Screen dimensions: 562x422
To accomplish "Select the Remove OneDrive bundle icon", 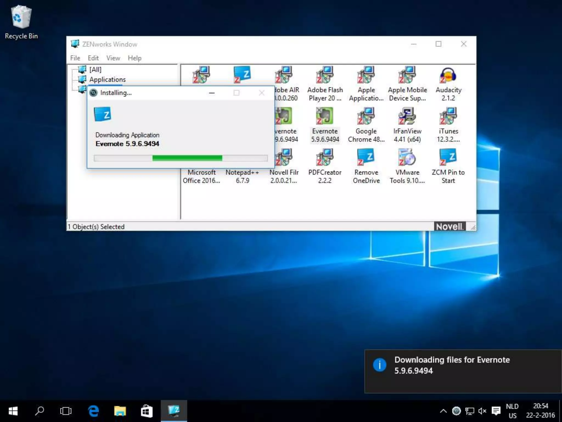I will click(x=366, y=157).
